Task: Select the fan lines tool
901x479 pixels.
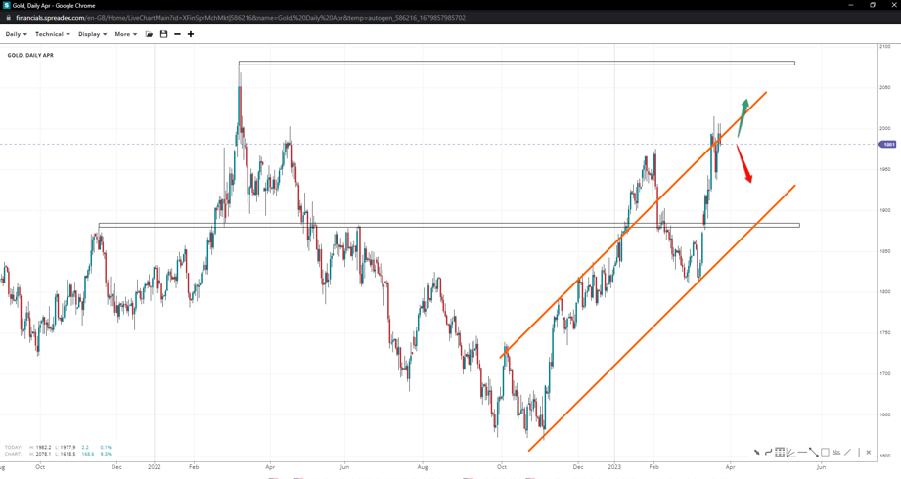Action: 790,453
